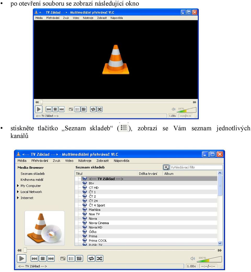
Task: Adjust volume slider in upper VLC window
Action: click(187, 110)
